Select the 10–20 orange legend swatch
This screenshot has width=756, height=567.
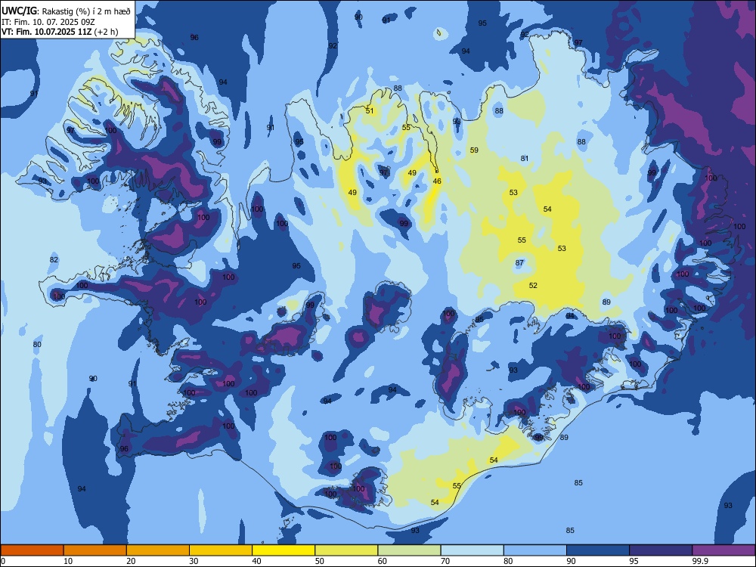point(95,550)
